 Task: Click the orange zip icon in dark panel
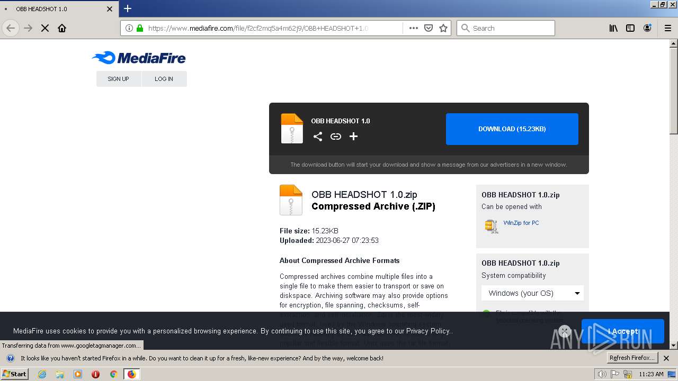[x=292, y=129]
